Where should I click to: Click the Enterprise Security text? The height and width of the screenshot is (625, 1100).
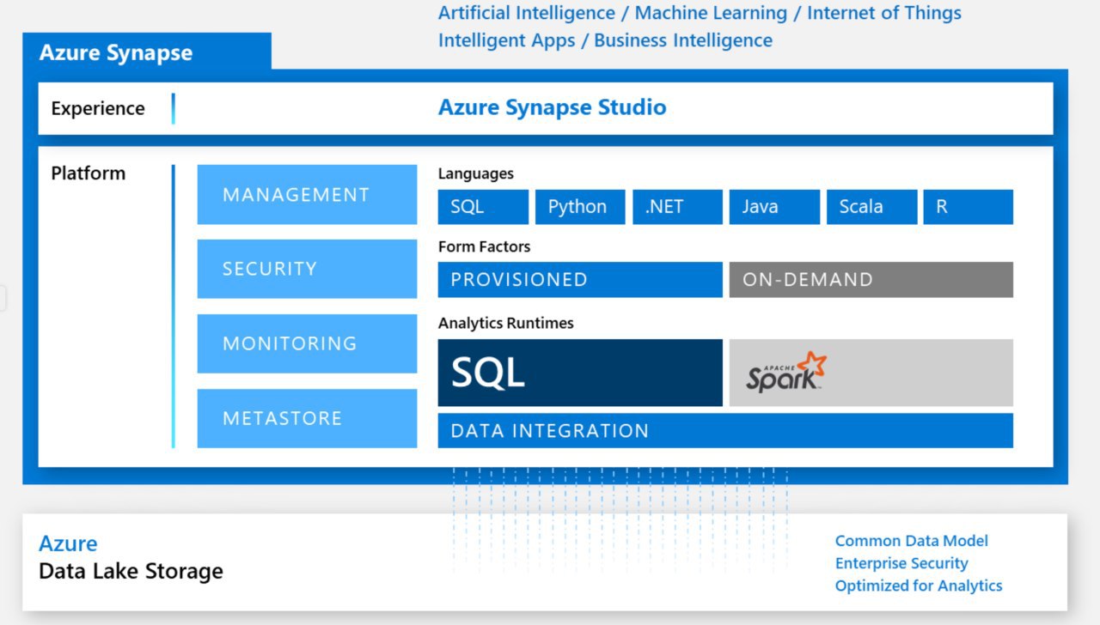pos(901,563)
